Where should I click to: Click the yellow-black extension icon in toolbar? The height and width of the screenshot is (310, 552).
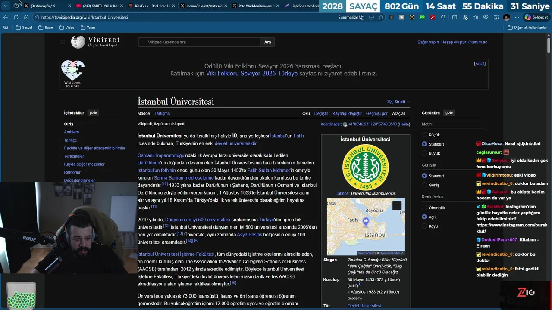coord(412,17)
